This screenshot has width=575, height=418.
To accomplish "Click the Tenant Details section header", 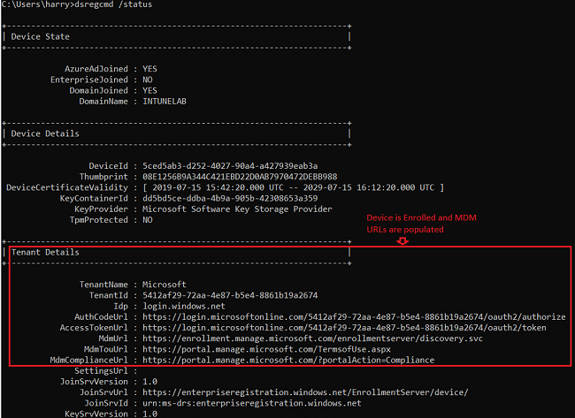I will pos(45,253).
